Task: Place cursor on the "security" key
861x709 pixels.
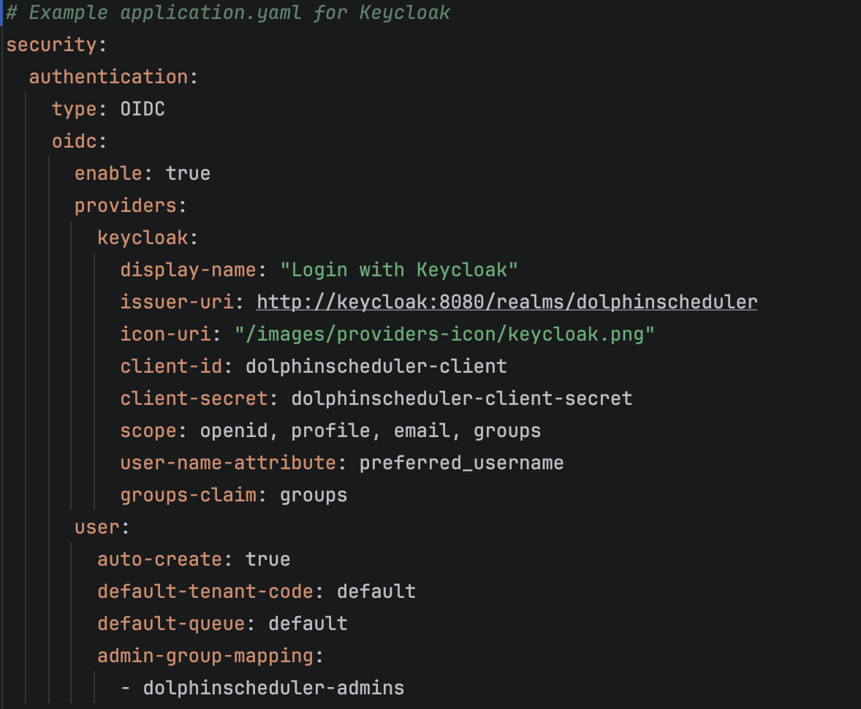Action: click(x=51, y=45)
